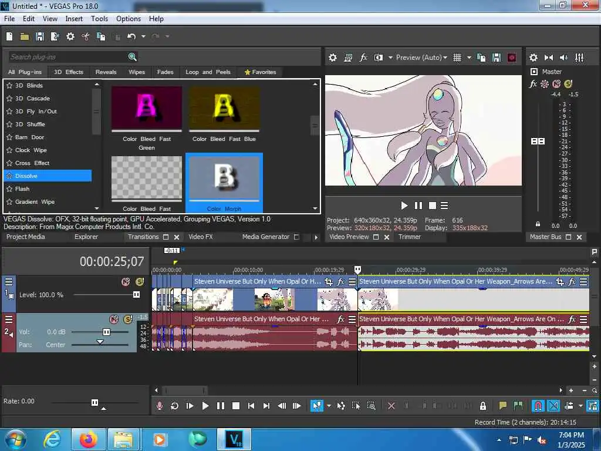Viewport: 601px width, 451px height.
Task: Toggle the preview Overlays grid icon
Action: tap(457, 58)
